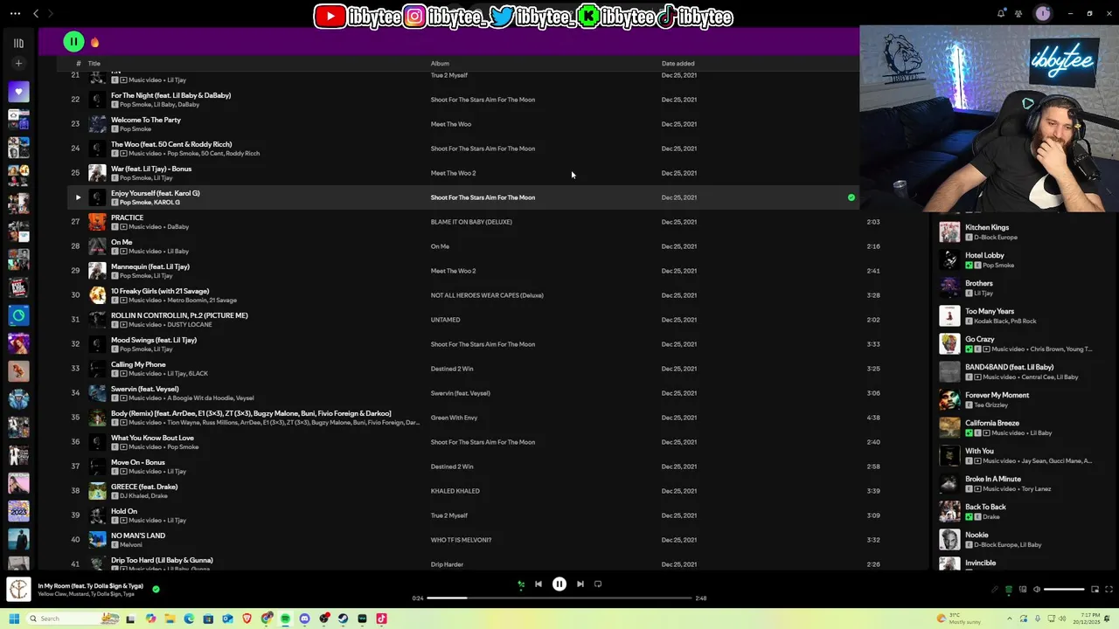The width and height of the screenshot is (1119, 629).
Task: Open the profile avatar menu
Action: pos(1042,13)
